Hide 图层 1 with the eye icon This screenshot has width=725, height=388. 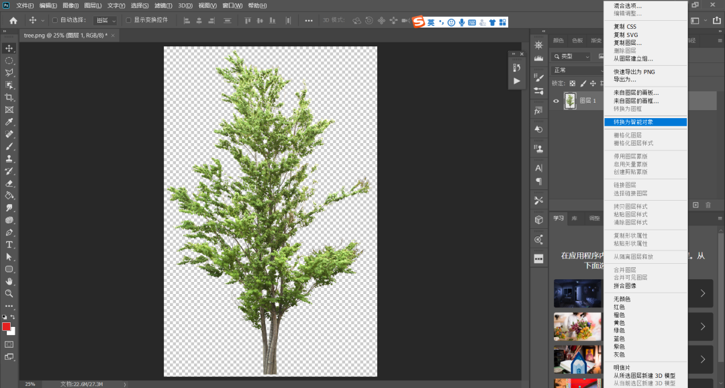click(x=557, y=101)
